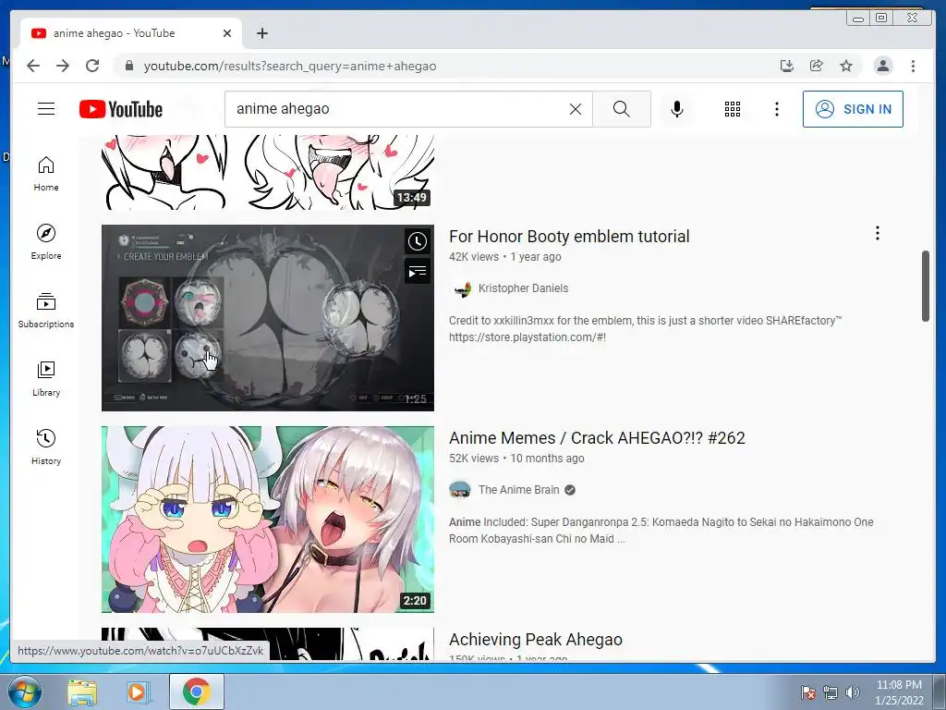Open For Honor Booty emblem tutorial title

tap(569, 237)
